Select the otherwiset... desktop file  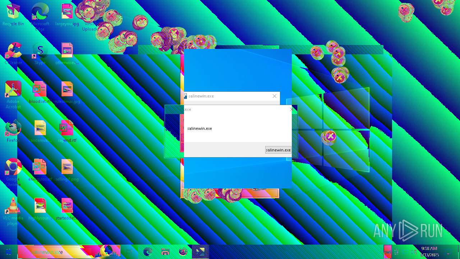(67, 54)
